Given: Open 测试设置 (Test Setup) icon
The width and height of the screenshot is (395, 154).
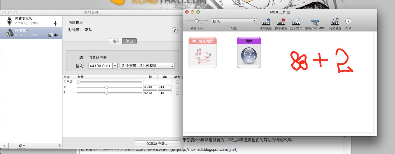Looking at the screenshot, I should tap(335, 22).
